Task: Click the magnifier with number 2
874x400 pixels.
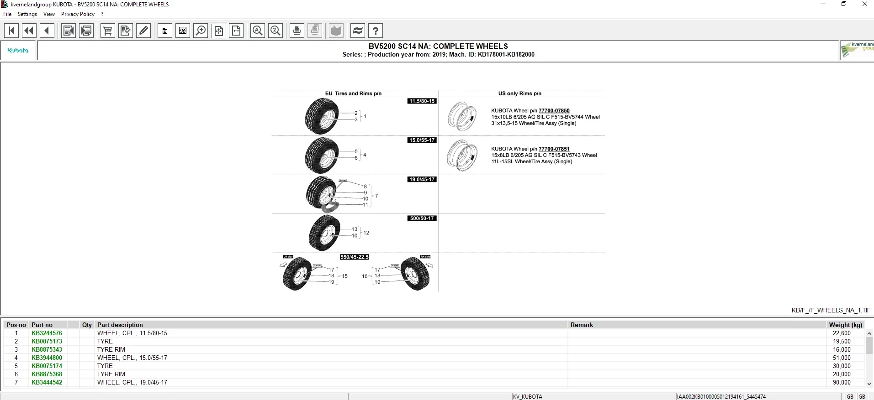Action: (275, 31)
